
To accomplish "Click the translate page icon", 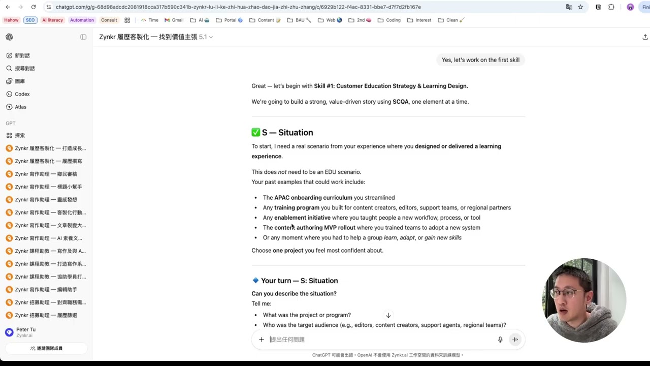I will (569, 7).
